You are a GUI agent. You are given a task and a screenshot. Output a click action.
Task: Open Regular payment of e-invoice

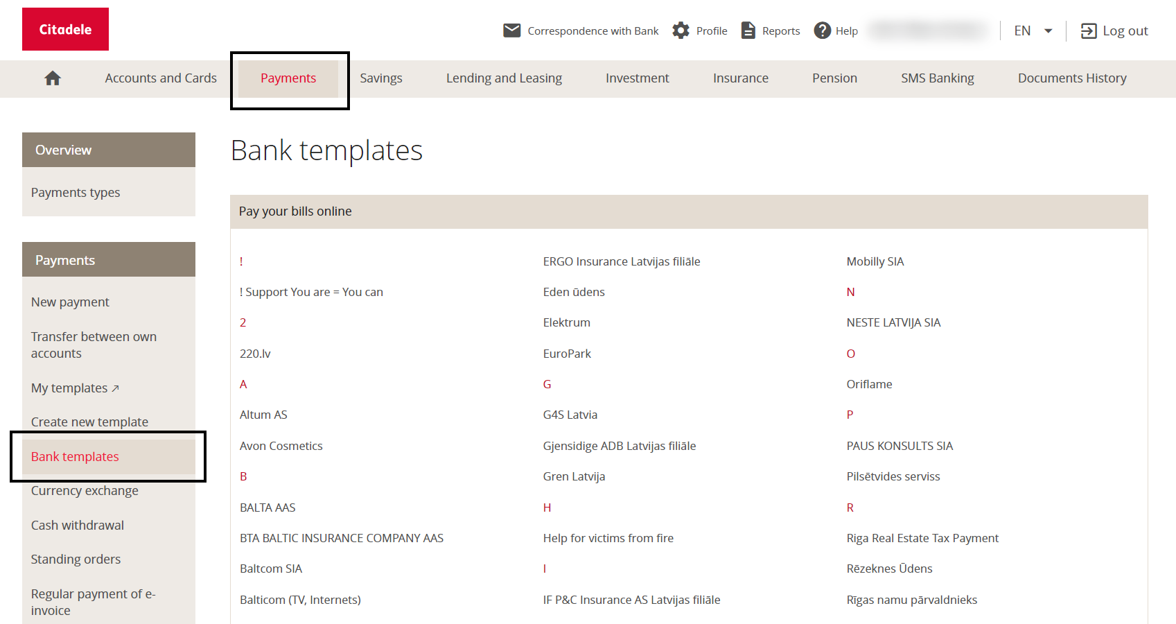coord(93,602)
